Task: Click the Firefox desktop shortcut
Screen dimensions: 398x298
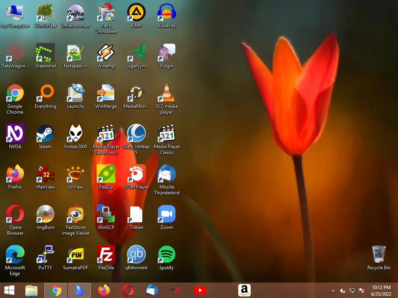Action: pos(15,177)
